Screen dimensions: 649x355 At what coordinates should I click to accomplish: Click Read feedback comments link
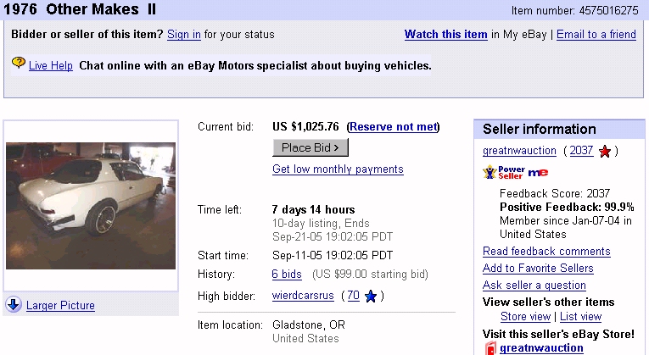tap(546, 252)
